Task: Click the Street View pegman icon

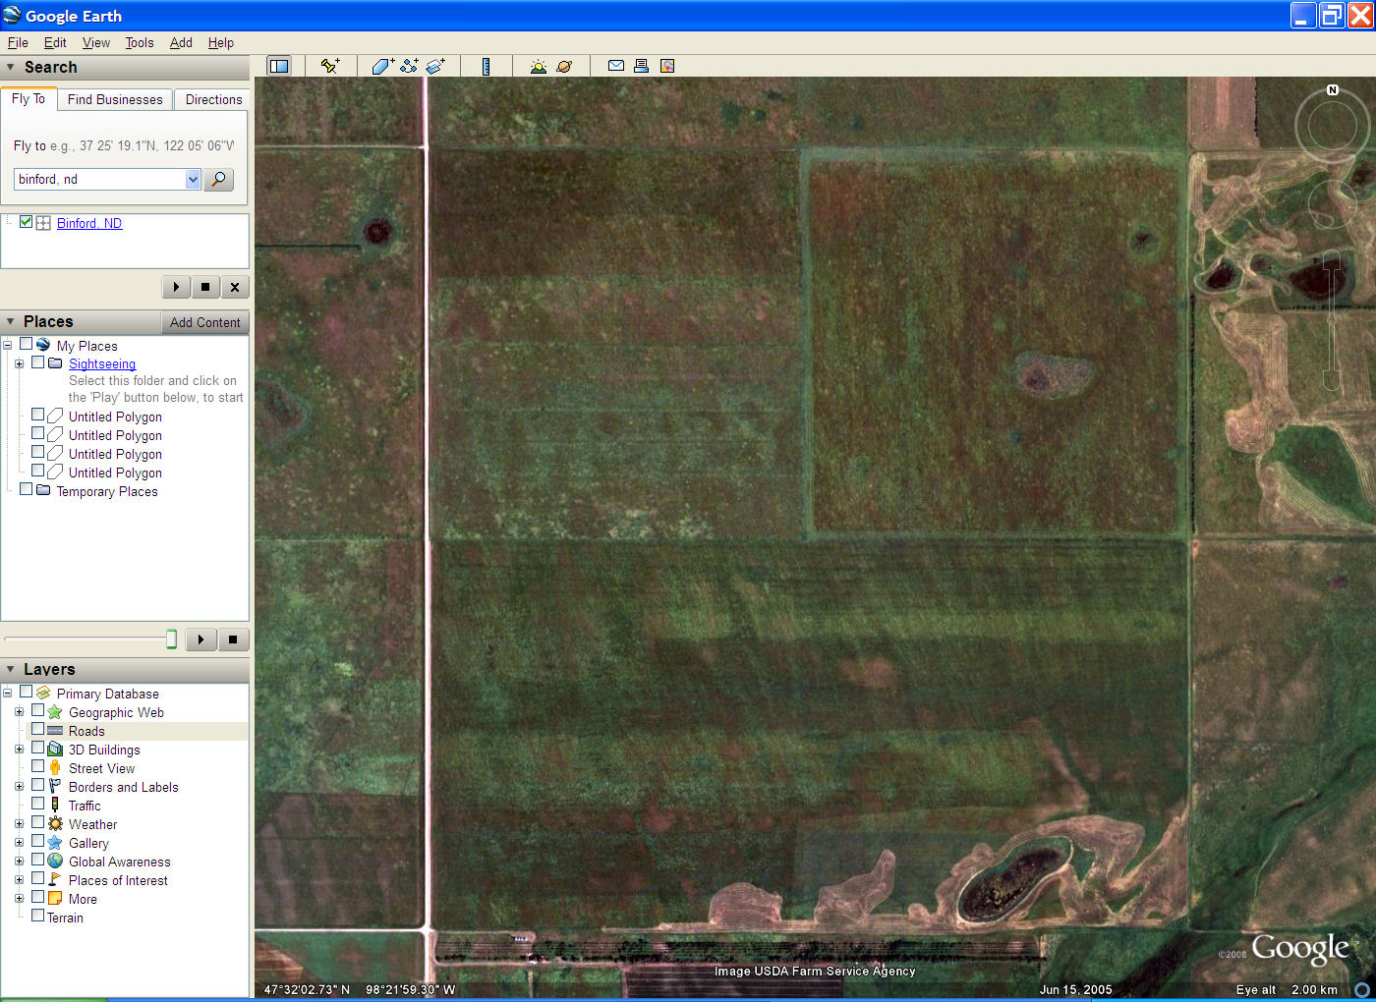Action: click(x=55, y=767)
